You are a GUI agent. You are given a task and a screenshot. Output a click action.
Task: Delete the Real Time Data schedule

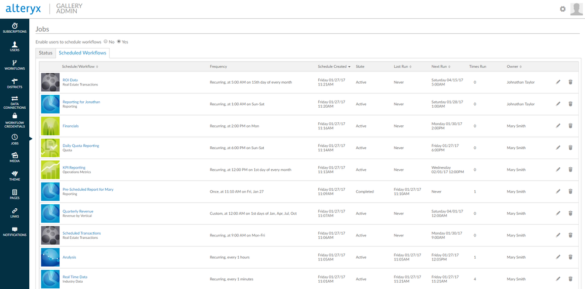(x=570, y=279)
